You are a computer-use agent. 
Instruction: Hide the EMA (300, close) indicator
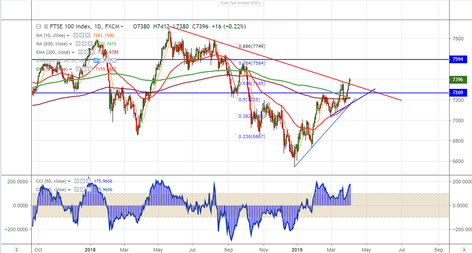[81, 52]
